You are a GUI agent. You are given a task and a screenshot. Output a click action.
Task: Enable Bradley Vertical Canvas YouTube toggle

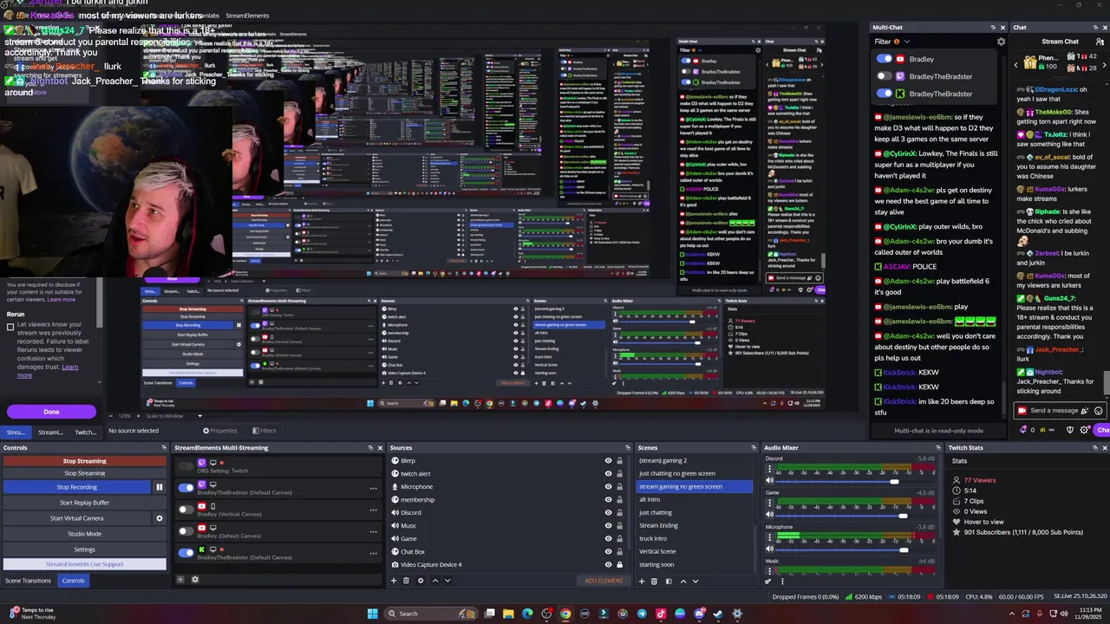click(x=186, y=509)
